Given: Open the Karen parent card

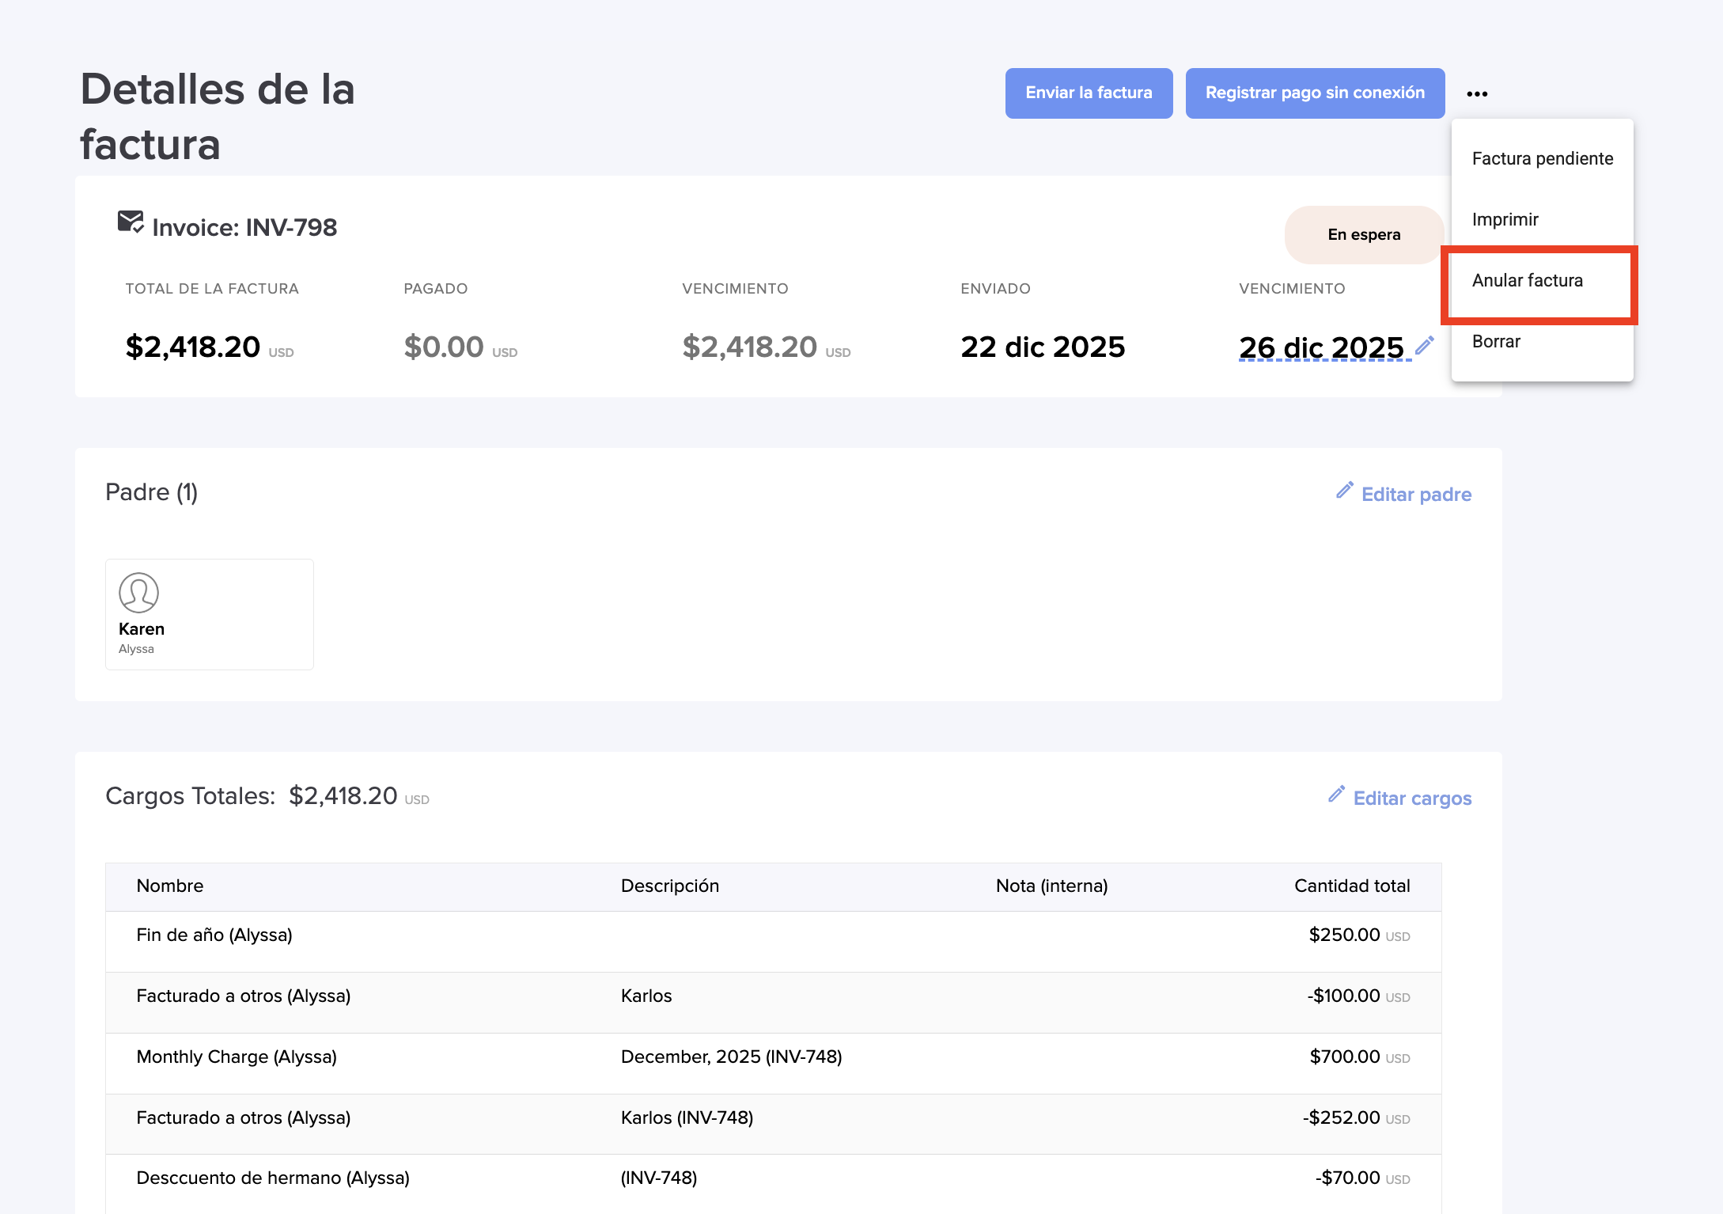Looking at the screenshot, I should (x=209, y=614).
